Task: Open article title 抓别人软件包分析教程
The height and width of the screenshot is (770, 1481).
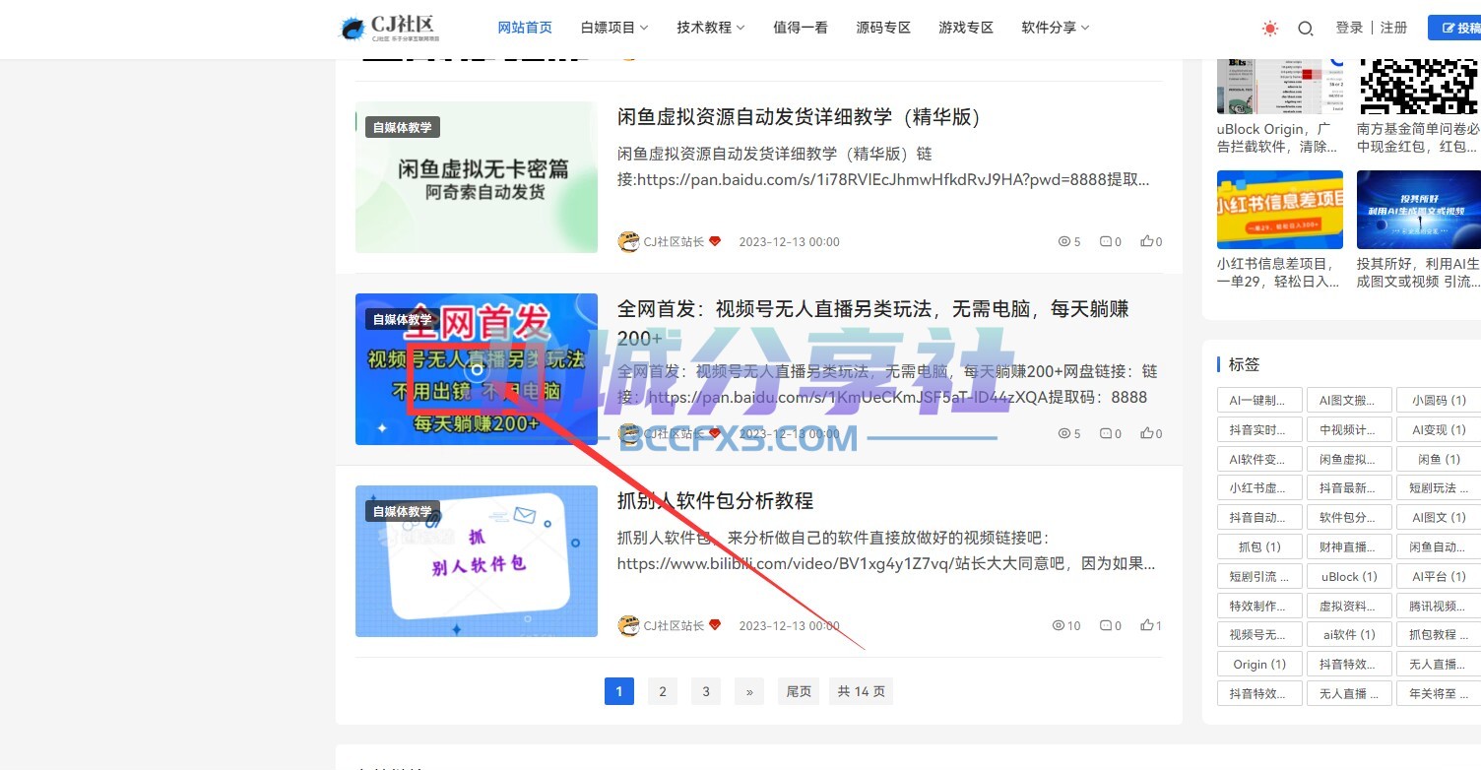Action: click(x=715, y=501)
